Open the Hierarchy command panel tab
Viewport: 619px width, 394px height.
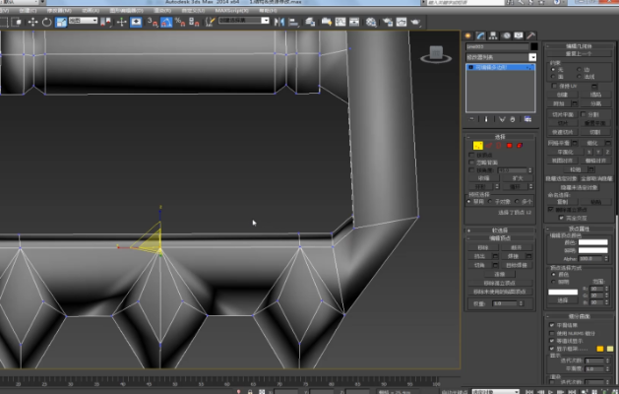(x=493, y=36)
